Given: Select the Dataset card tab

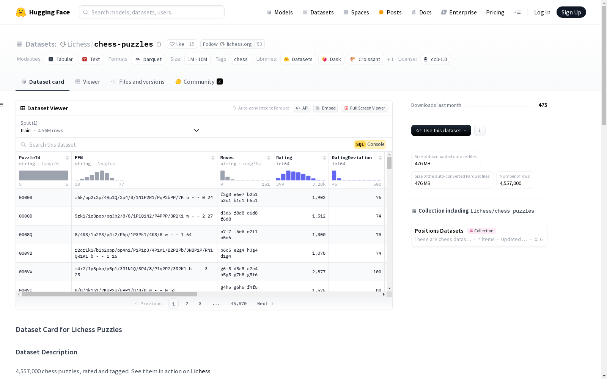Looking at the screenshot, I should point(42,81).
